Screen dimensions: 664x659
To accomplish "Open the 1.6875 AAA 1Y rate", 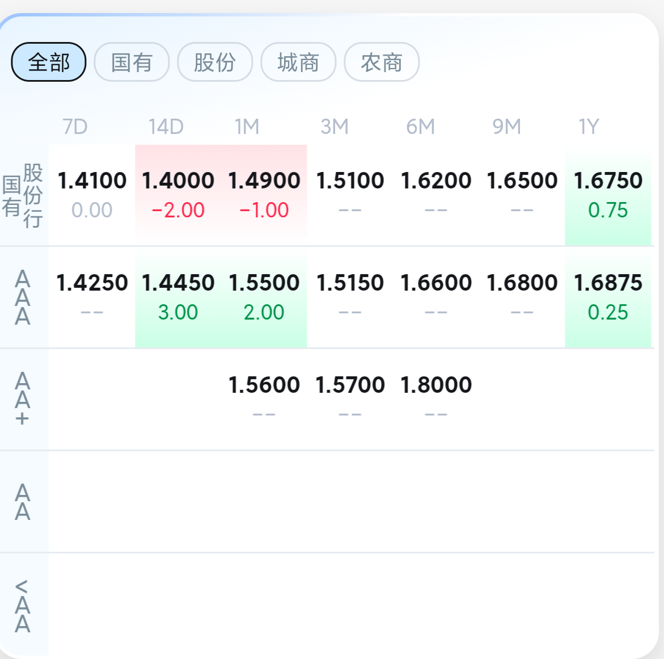I will (x=608, y=283).
